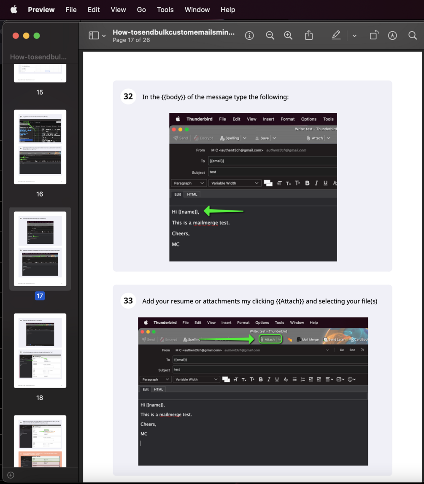424x484 pixels.
Task: Open the View menu
Action: coord(118,10)
